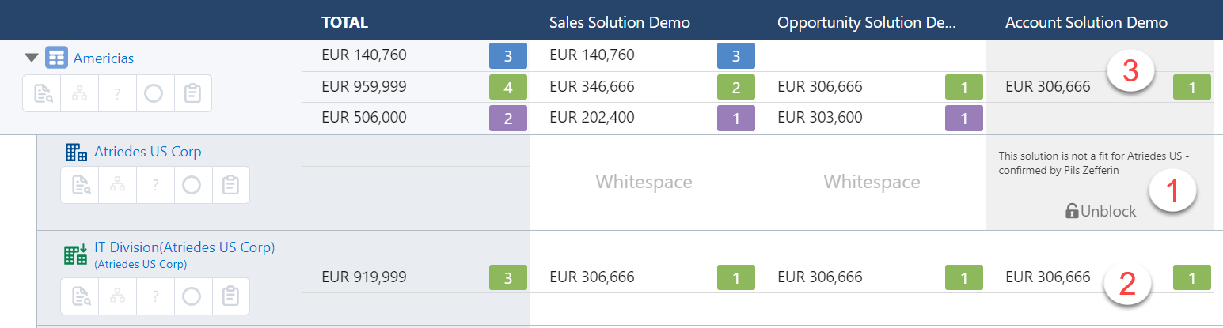Collapse the Americias row
Viewport: 1223px width, 328px height.
[x=32, y=58]
